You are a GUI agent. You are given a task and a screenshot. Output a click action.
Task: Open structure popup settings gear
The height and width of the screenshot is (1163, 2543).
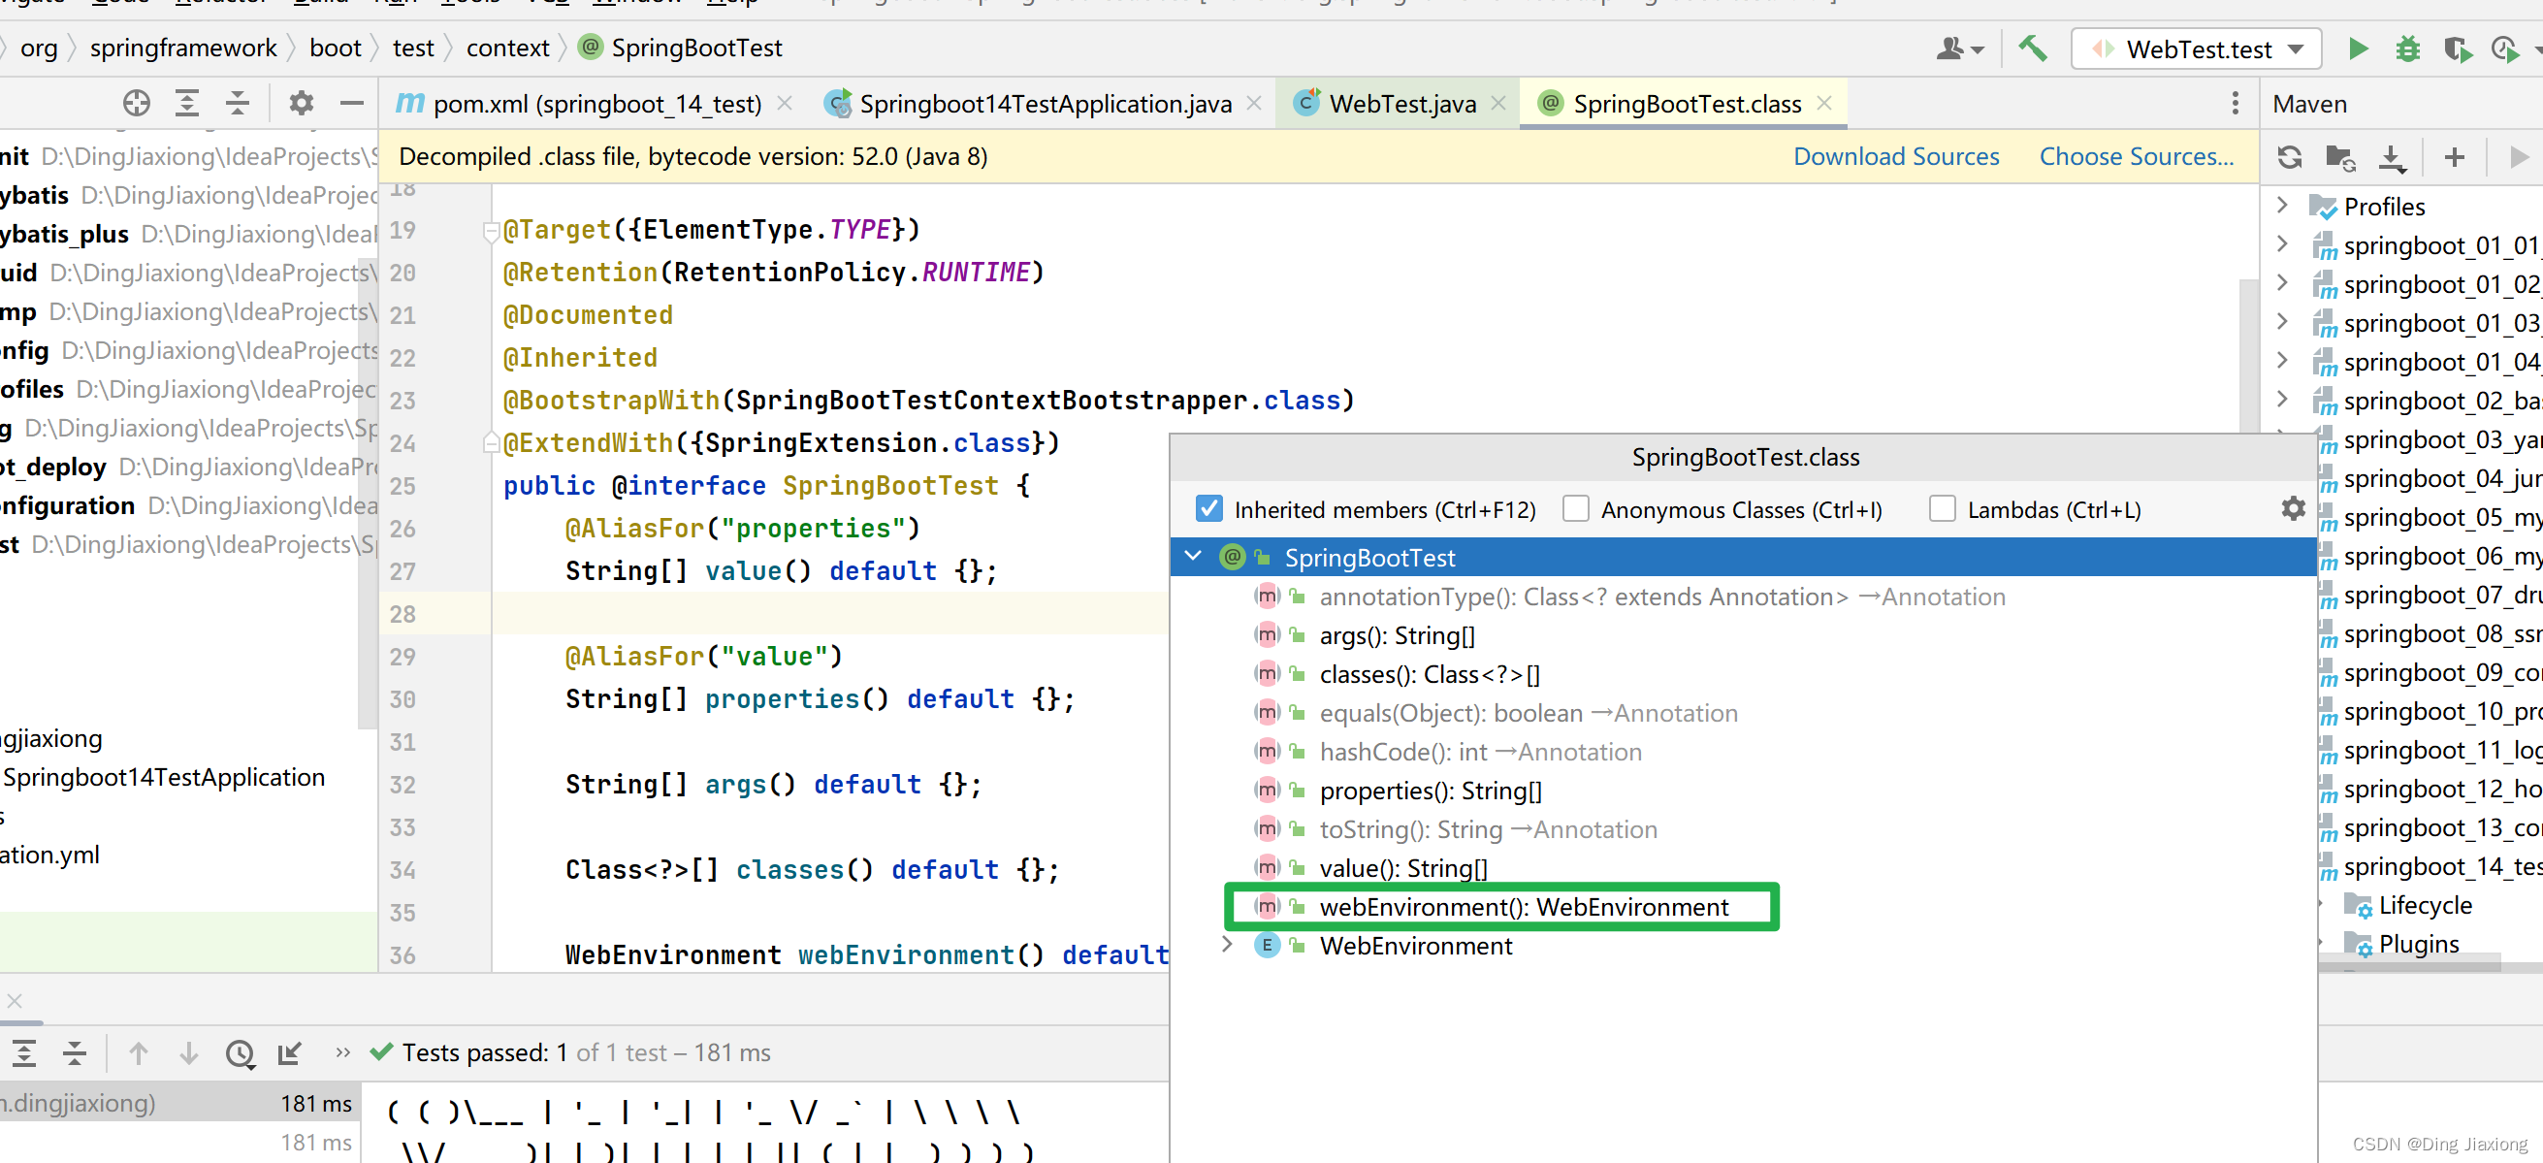(2292, 509)
